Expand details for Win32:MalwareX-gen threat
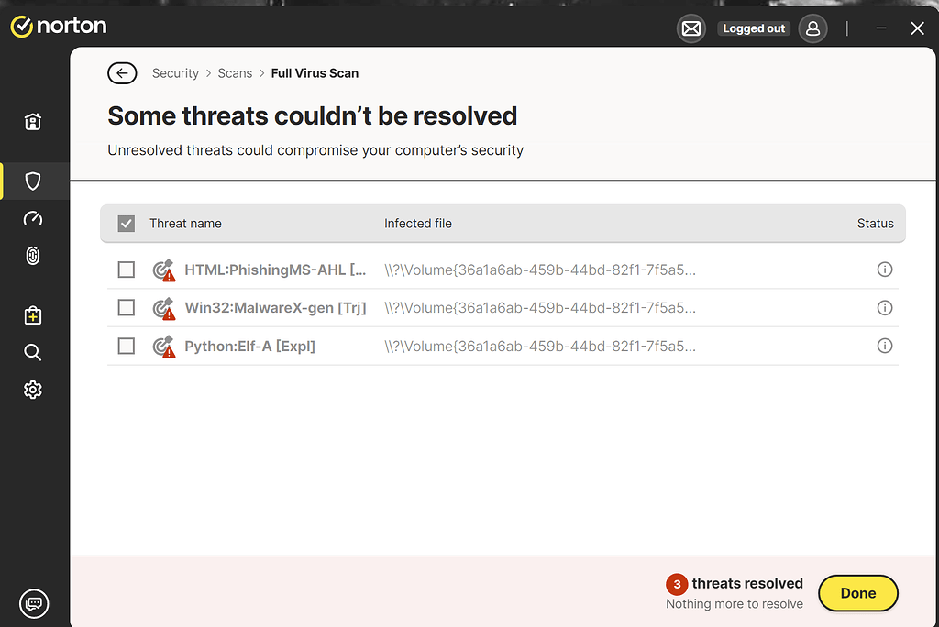 [885, 307]
